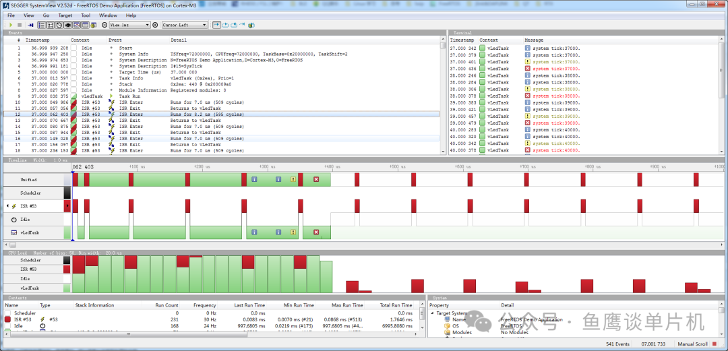Click the last toolbar icon with globe
The height and width of the screenshot is (351, 728).
(x=251, y=25)
